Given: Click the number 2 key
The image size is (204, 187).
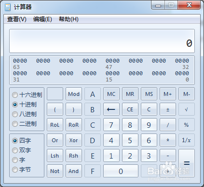Looking at the screenshot, I should [x=130, y=156].
